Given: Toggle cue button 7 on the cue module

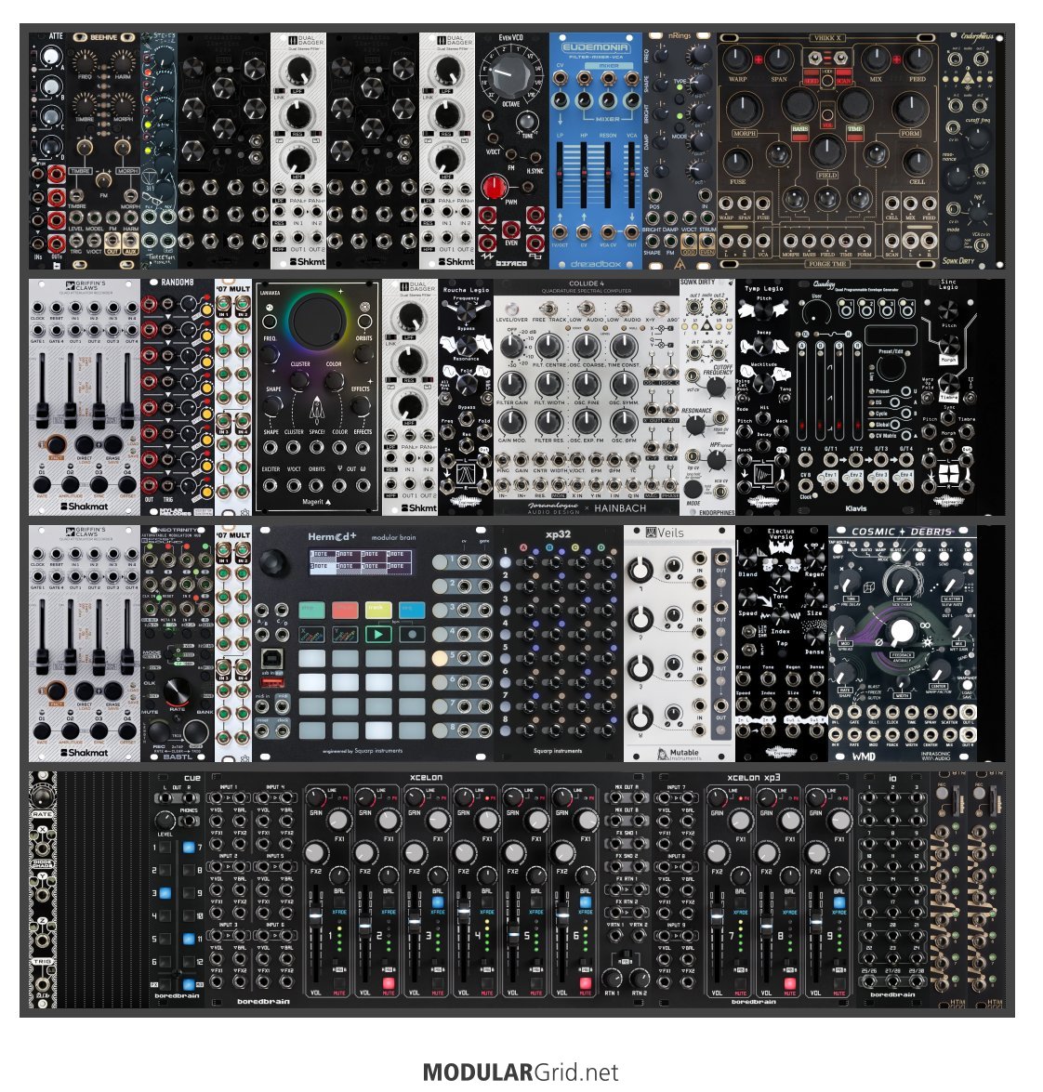Looking at the screenshot, I should pos(188,848).
